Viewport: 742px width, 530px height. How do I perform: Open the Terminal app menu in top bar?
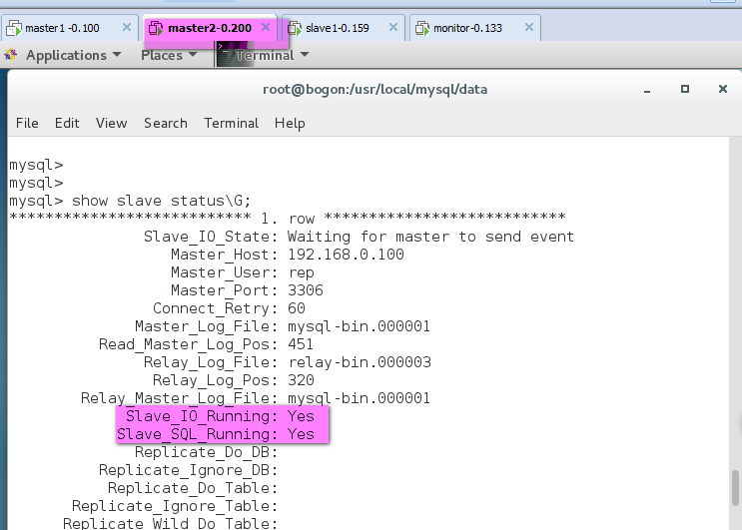(272, 55)
